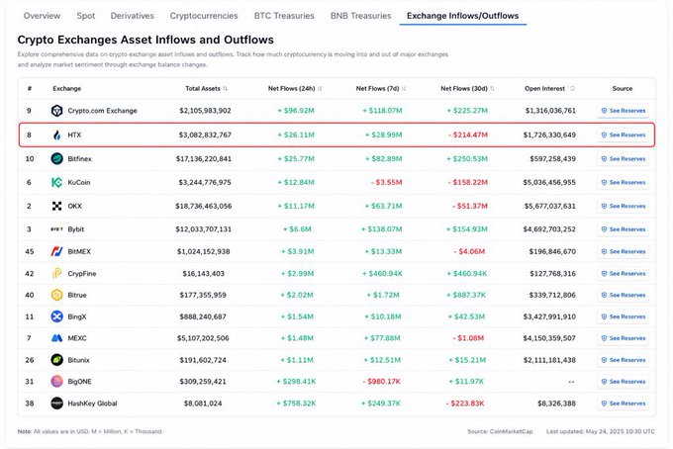Click the MEXC logo icon
Viewport: 673px width, 449px height.
56,338
